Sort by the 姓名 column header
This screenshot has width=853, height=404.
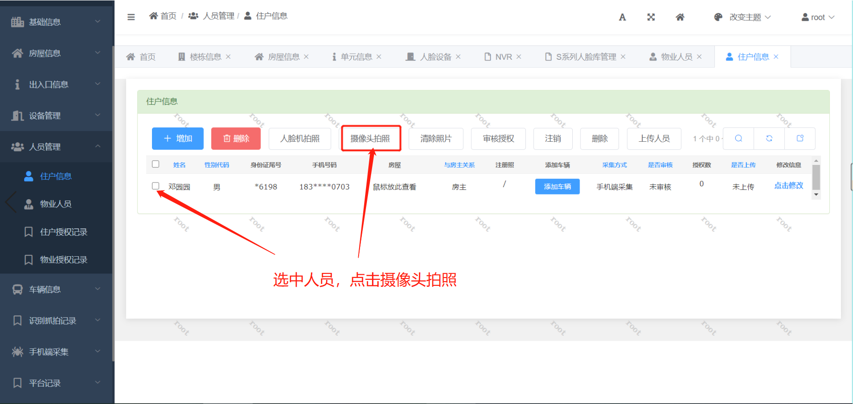click(x=179, y=165)
